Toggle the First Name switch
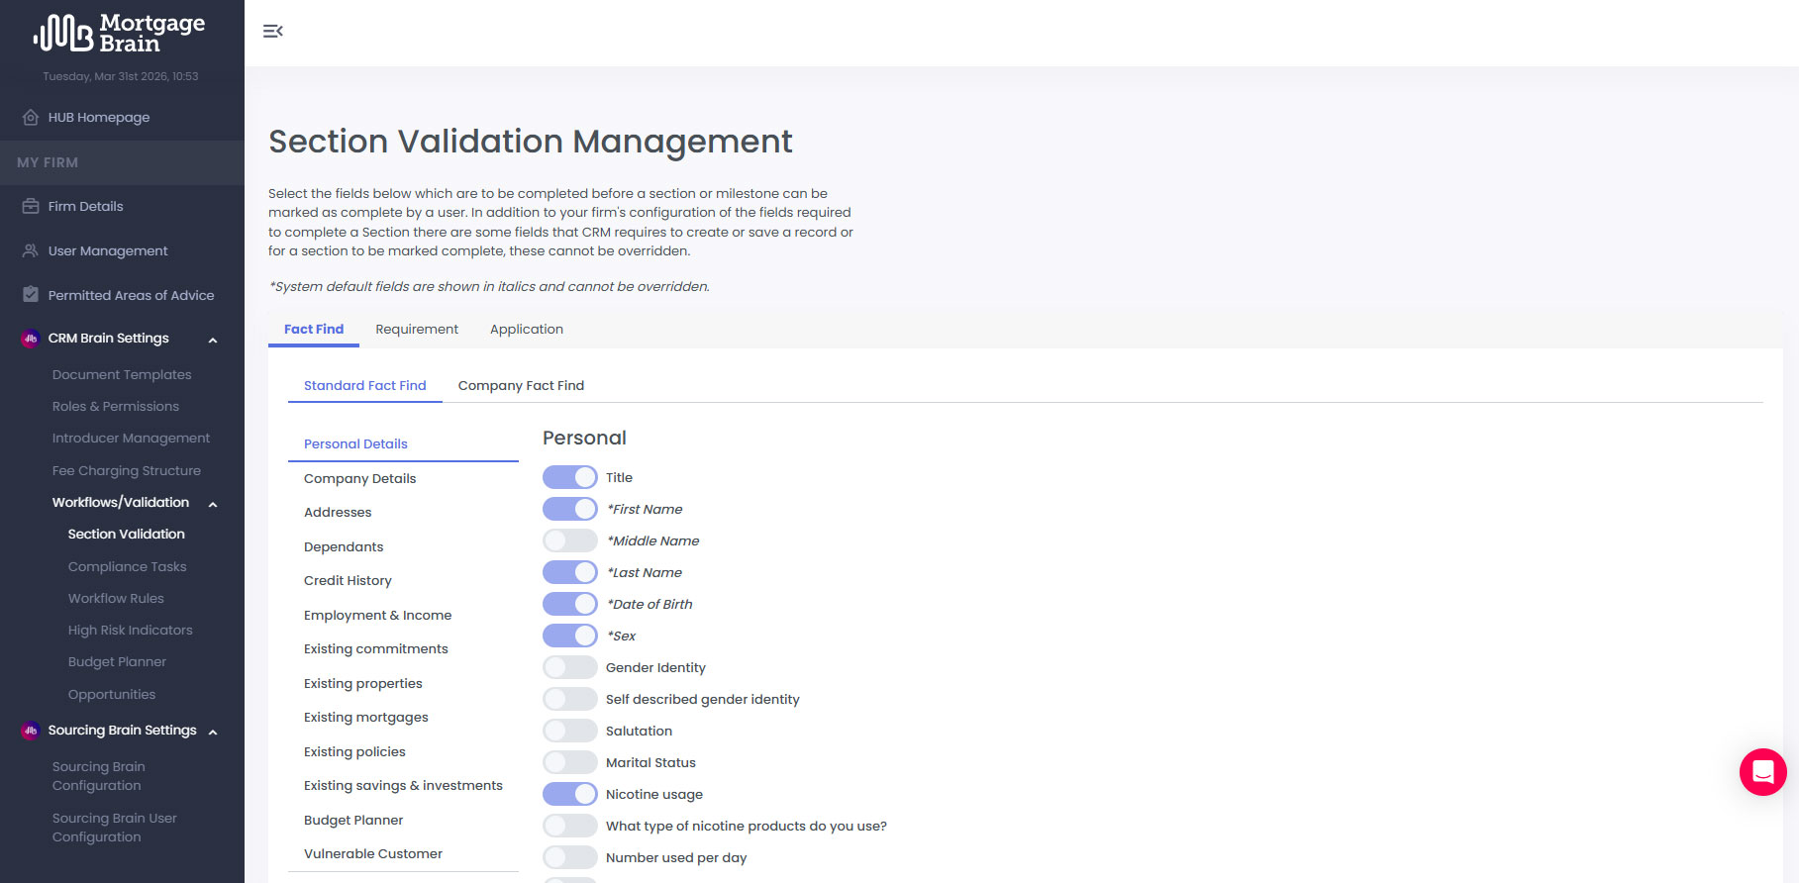This screenshot has width=1799, height=883. tap(570, 509)
